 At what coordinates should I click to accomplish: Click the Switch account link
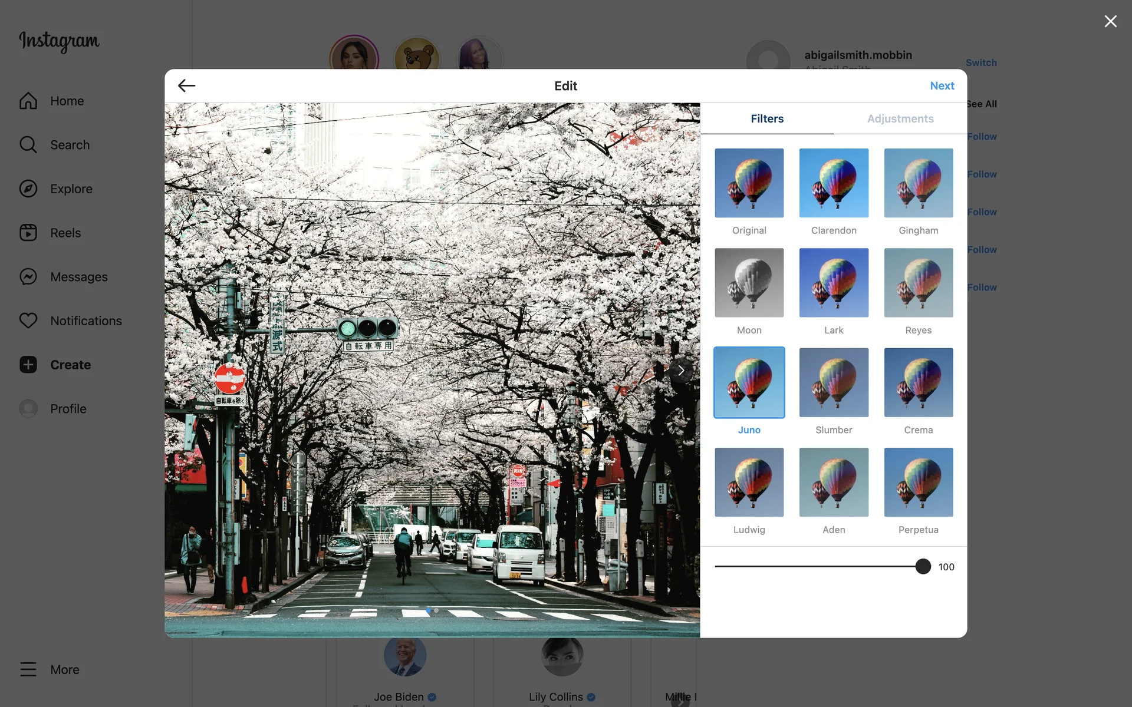point(980,62)
